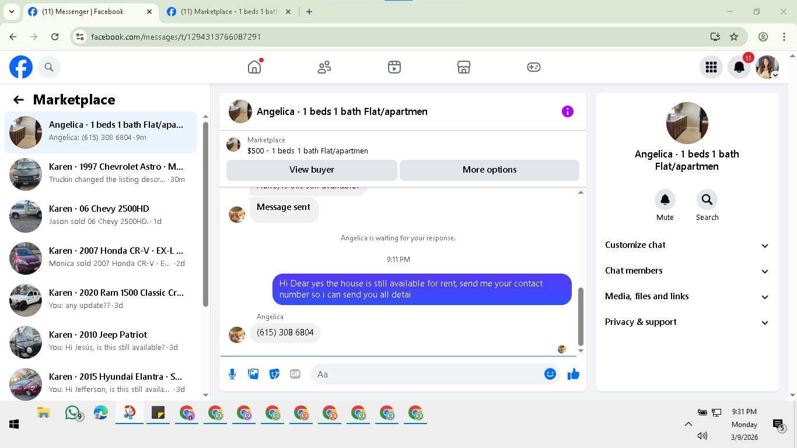Send a thumbs-up like

[x=574, y=374]
